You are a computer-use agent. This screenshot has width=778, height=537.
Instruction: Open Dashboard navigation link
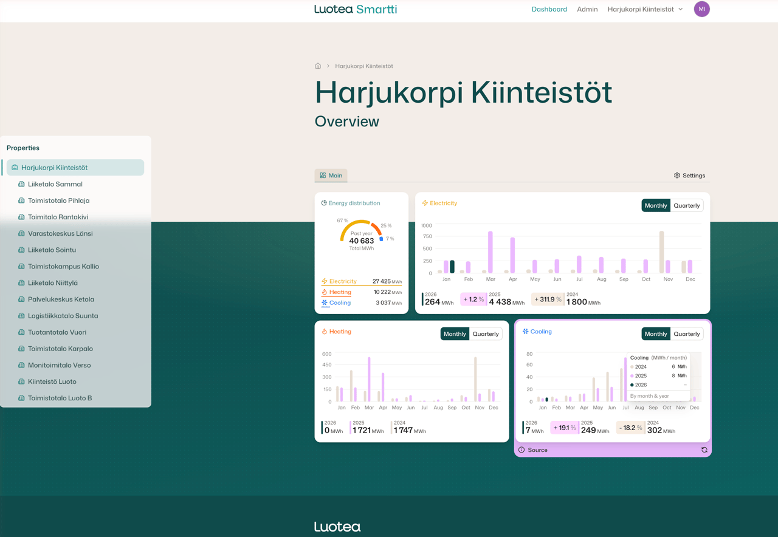pos(549,9)
